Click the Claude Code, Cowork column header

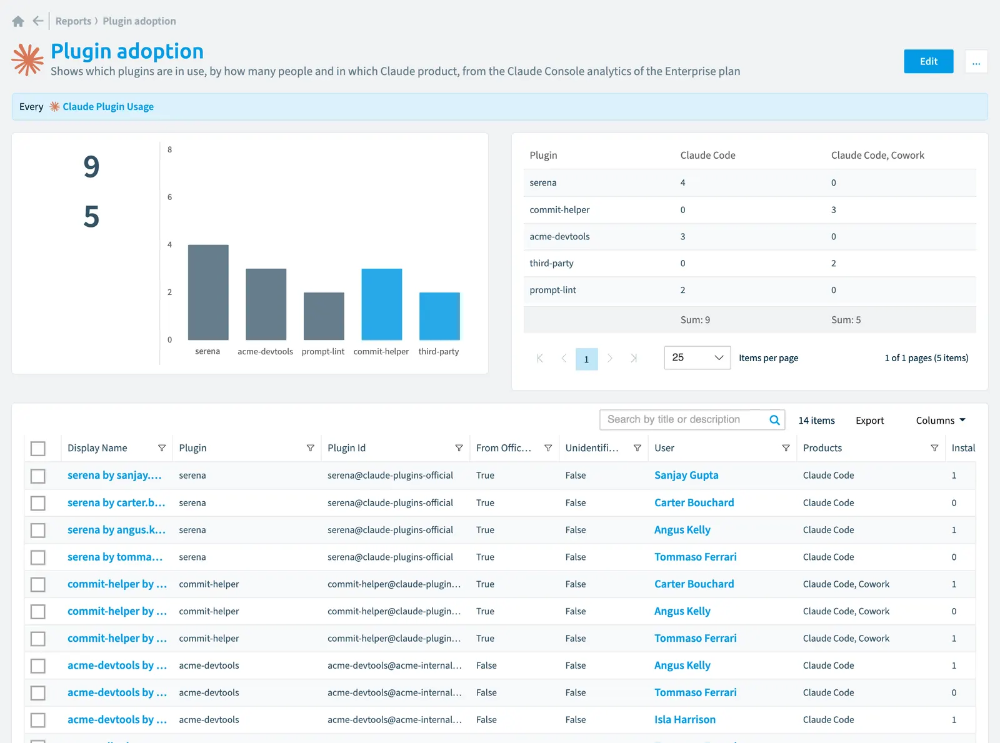(x=877, y=156)
